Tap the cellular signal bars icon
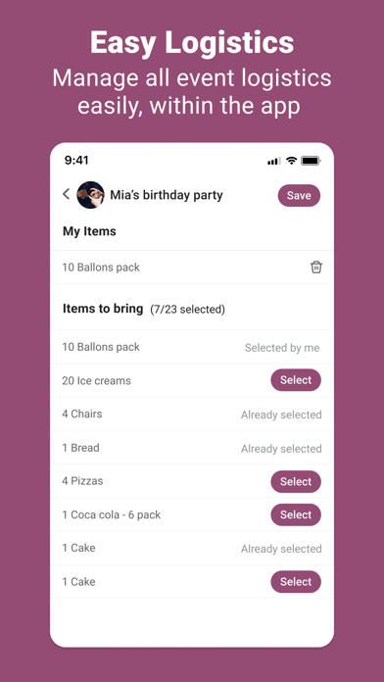Screen dimensions: 384x682 pyautogui.click(x=273, y=161)
